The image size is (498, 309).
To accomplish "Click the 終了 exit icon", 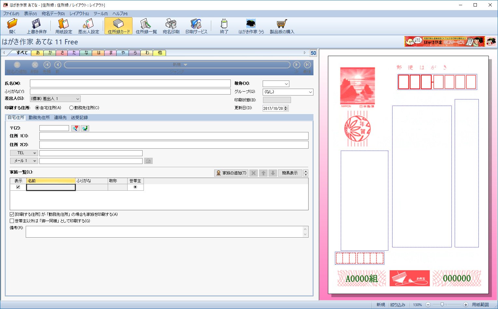I will (x=224, y=24).
